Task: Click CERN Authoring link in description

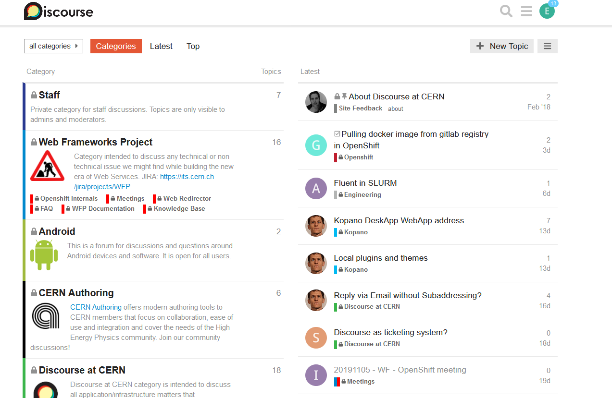Action: pos(96,307)
